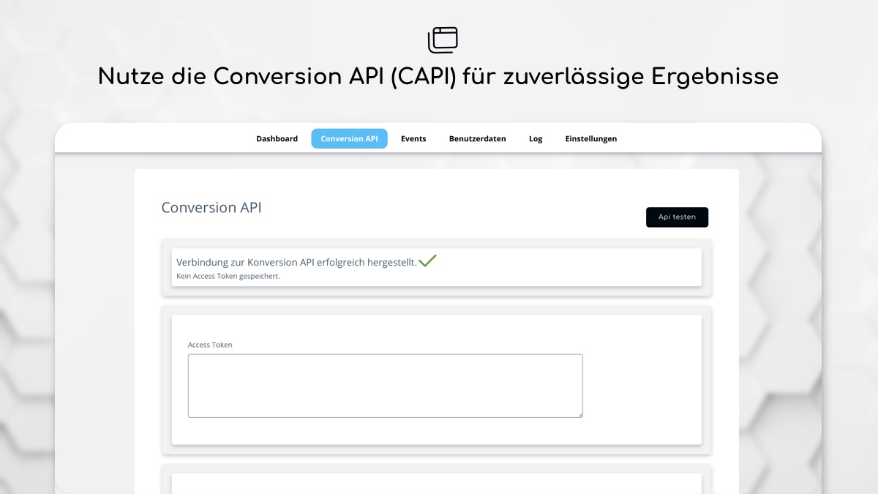Click the browser window icon above the headline
Screen dimensions: 878x494
click(x=443, y=40)
